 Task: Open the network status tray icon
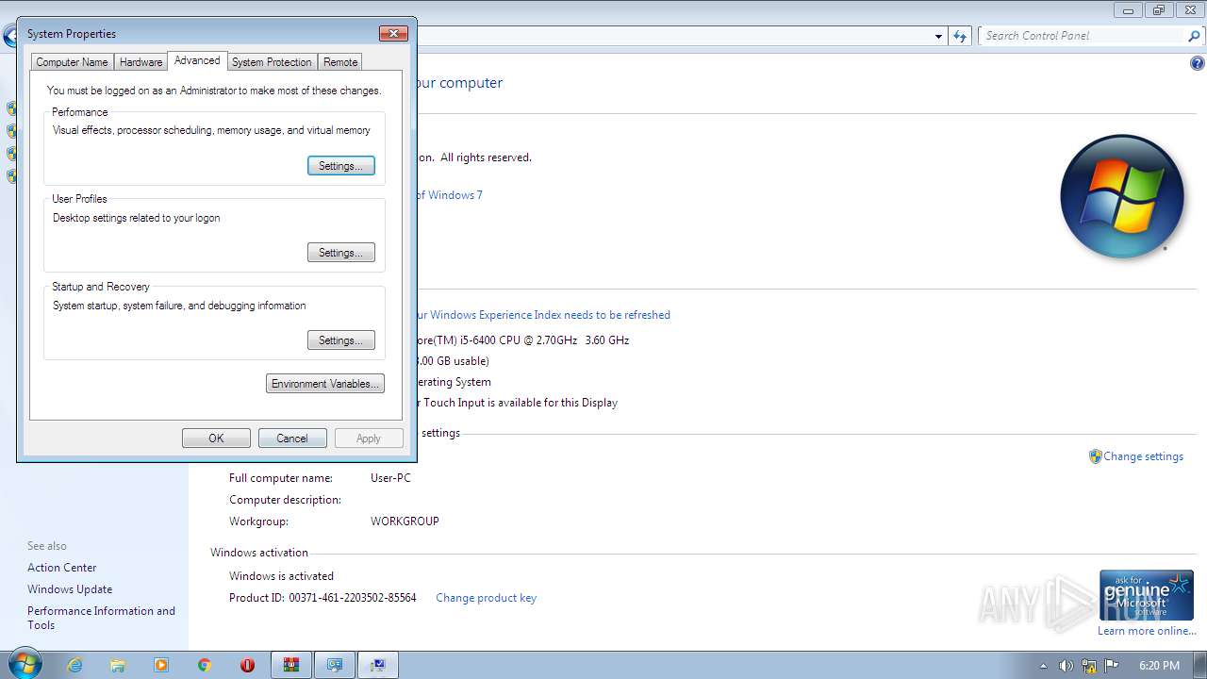[x=1089, y=666]
